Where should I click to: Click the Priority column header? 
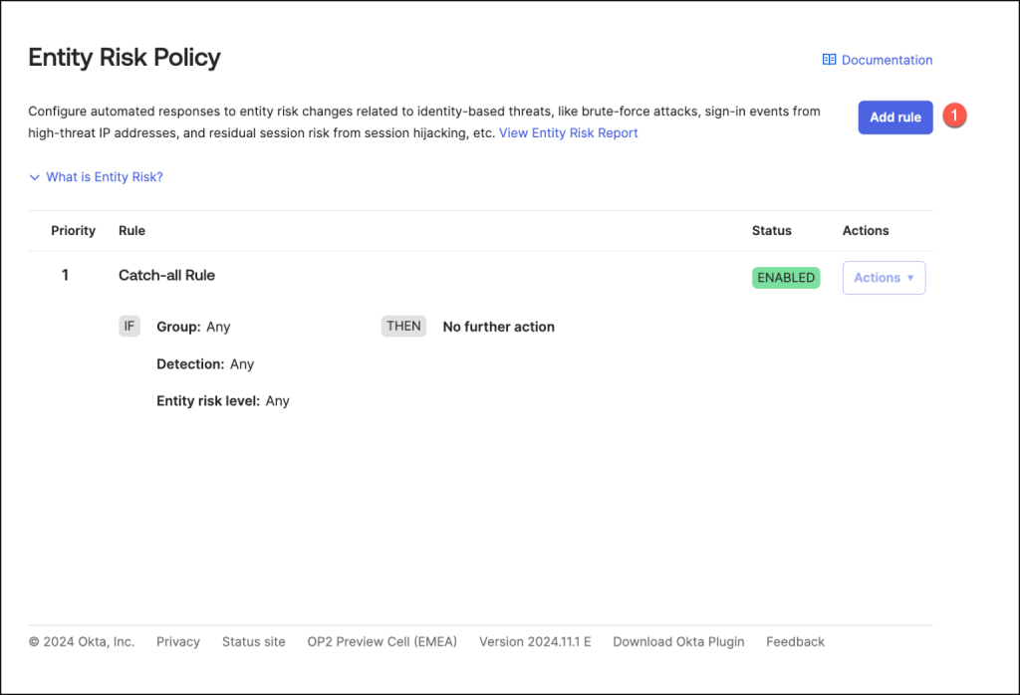pos(73,230)
